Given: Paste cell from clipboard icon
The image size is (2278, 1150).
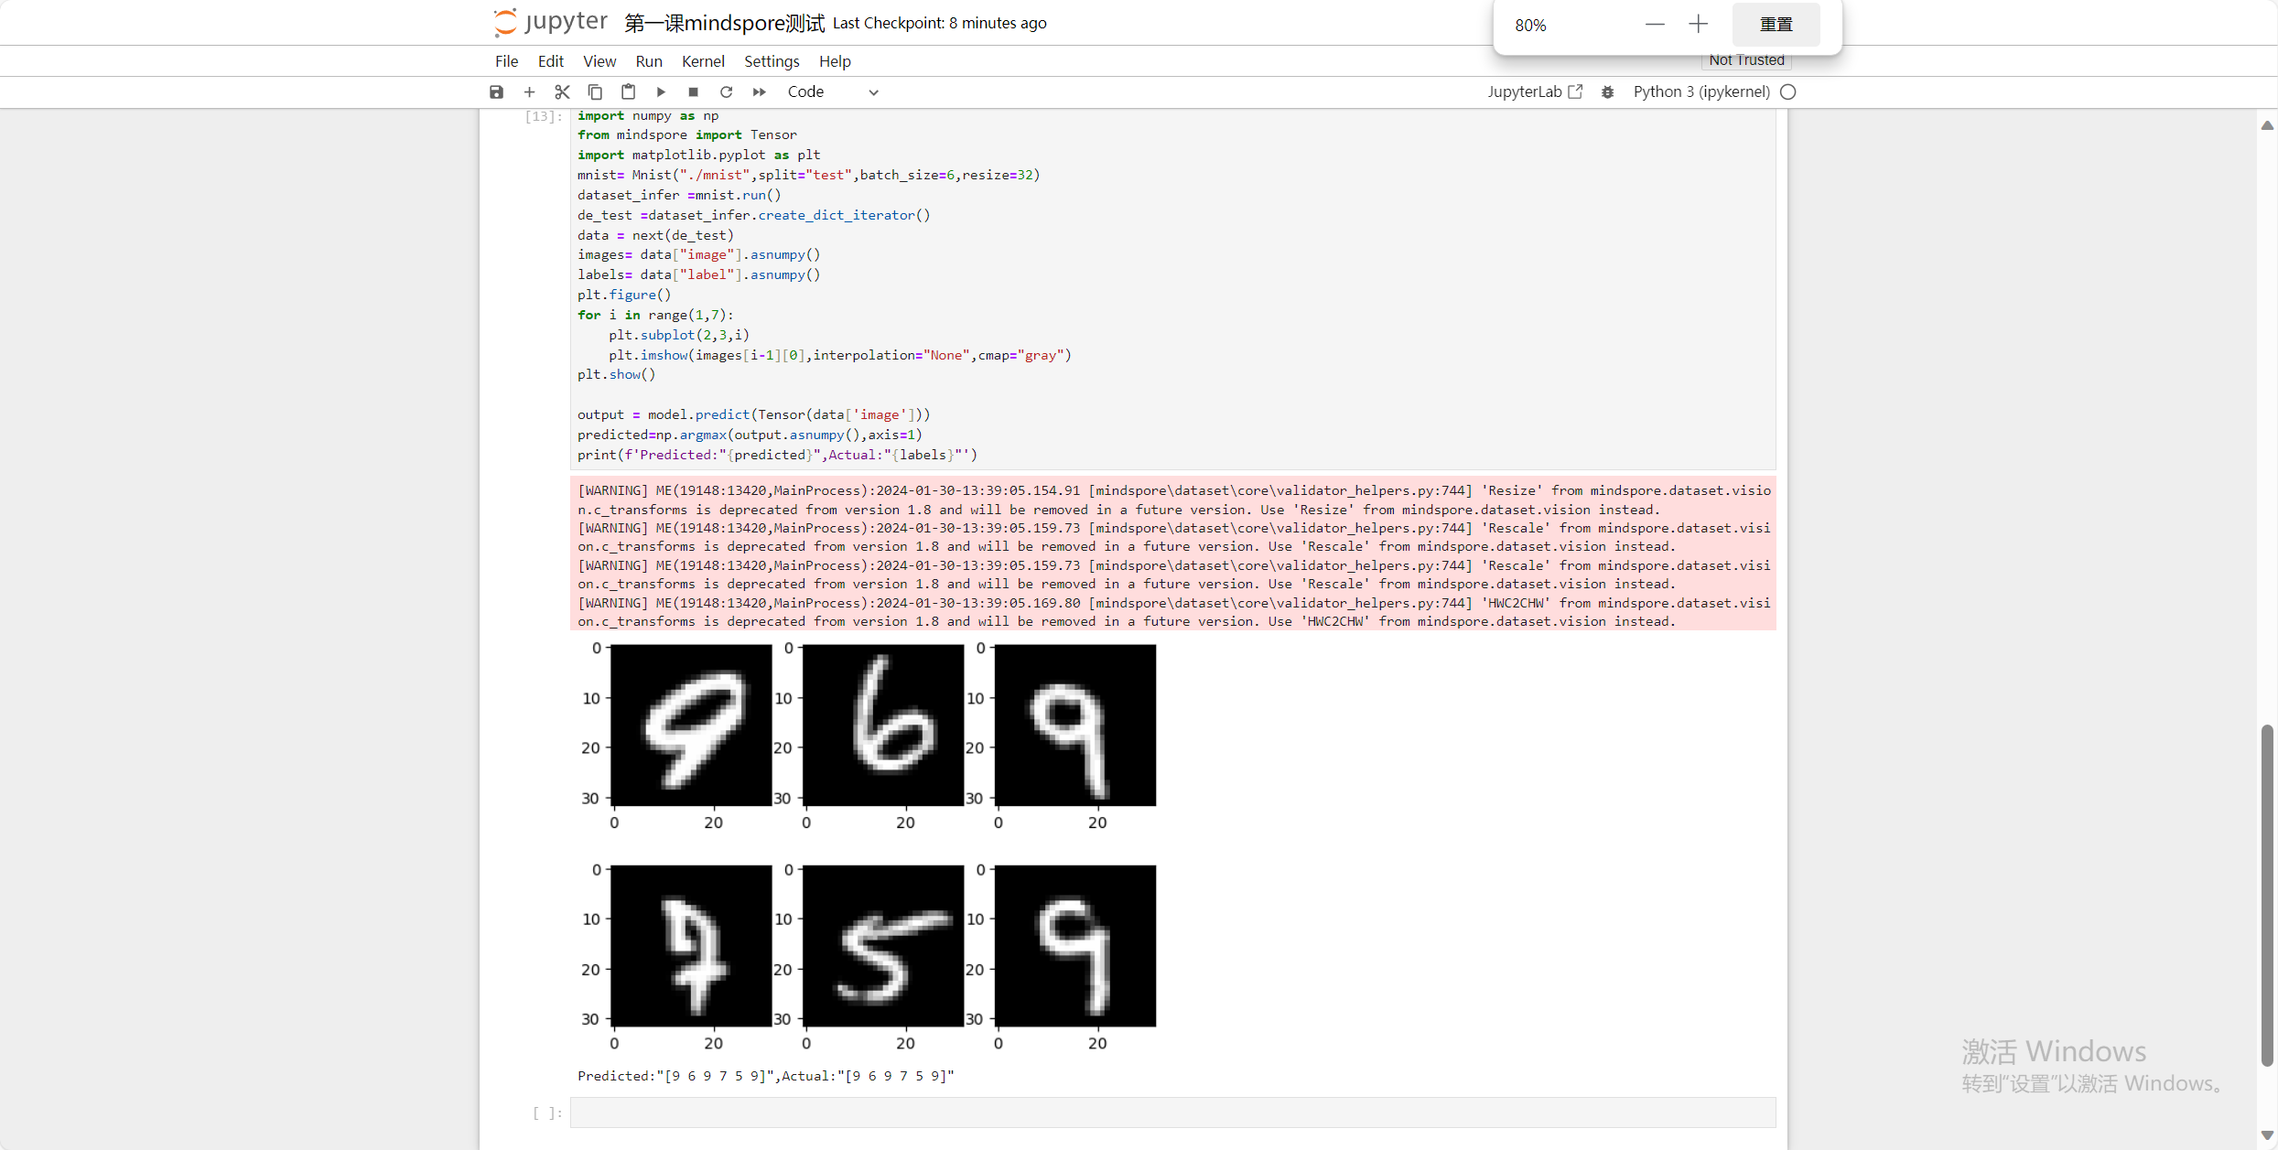Looking at the screenshot, I should (628, 91).
